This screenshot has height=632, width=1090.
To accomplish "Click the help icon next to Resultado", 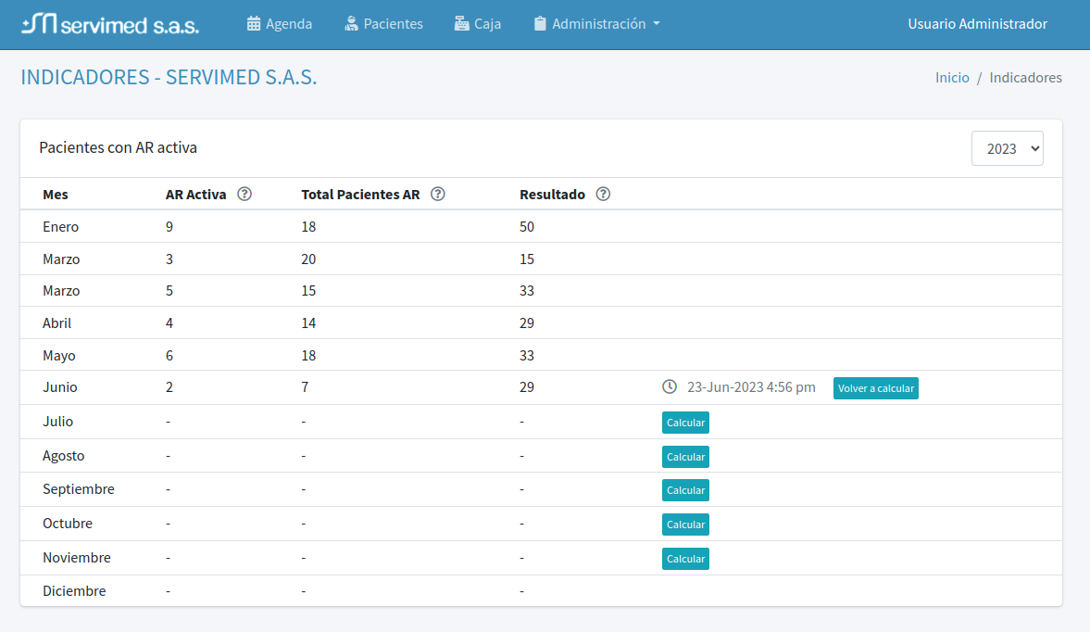I will 603,195.
